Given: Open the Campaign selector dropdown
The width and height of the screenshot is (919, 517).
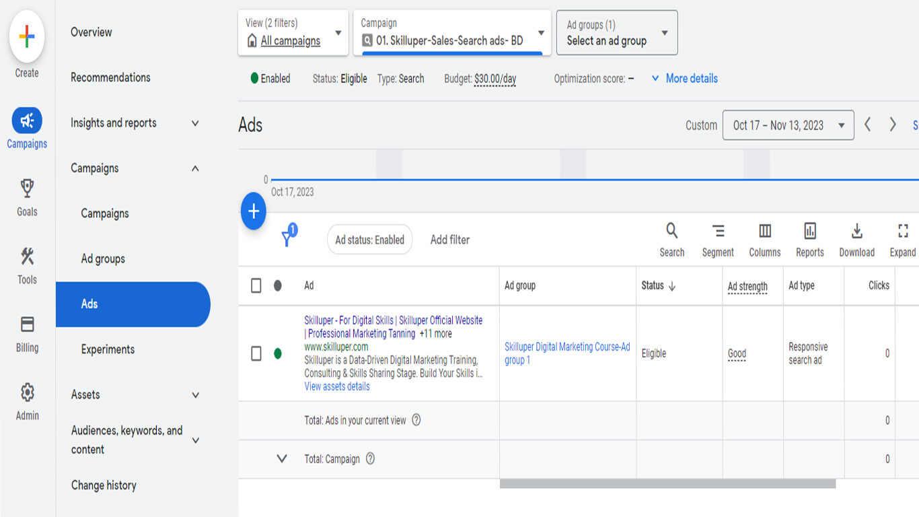Looking at the screenshot, I should [x=452, y=32].
